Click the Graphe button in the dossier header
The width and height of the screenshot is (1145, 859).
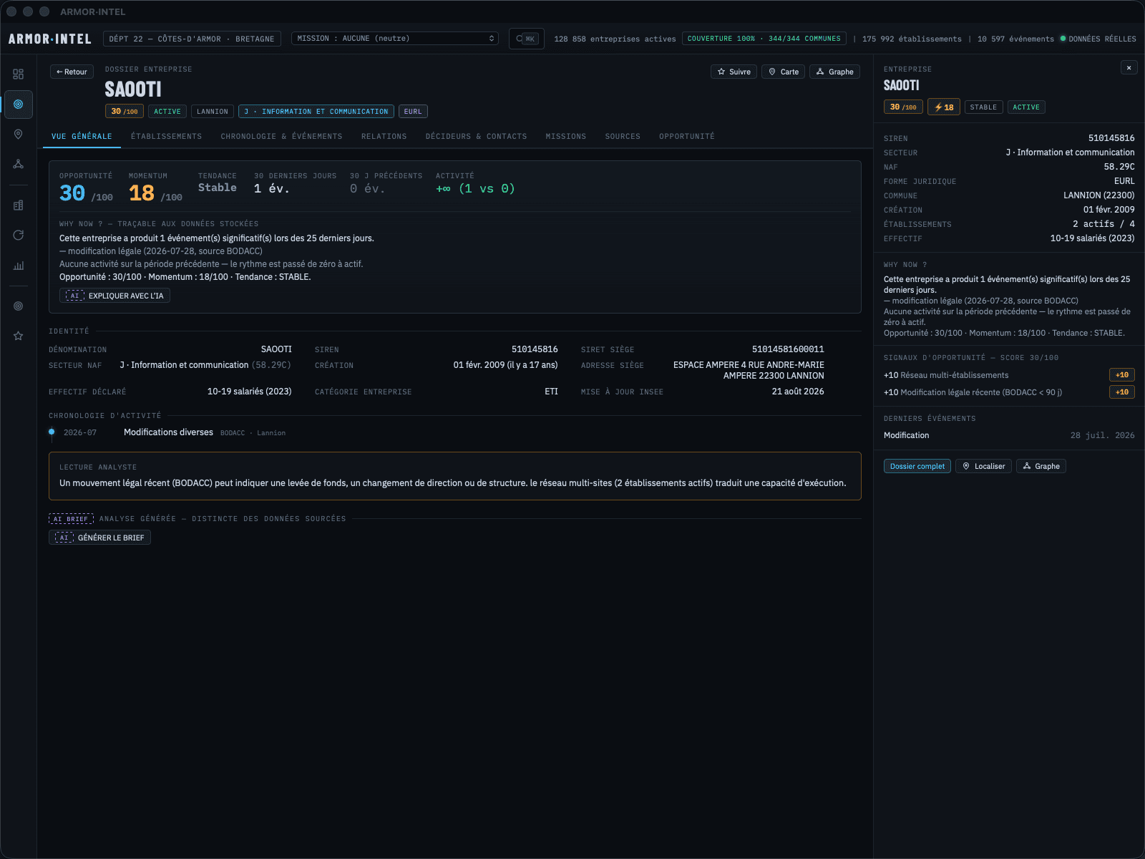pyautogui.click(x=834, y=72)
